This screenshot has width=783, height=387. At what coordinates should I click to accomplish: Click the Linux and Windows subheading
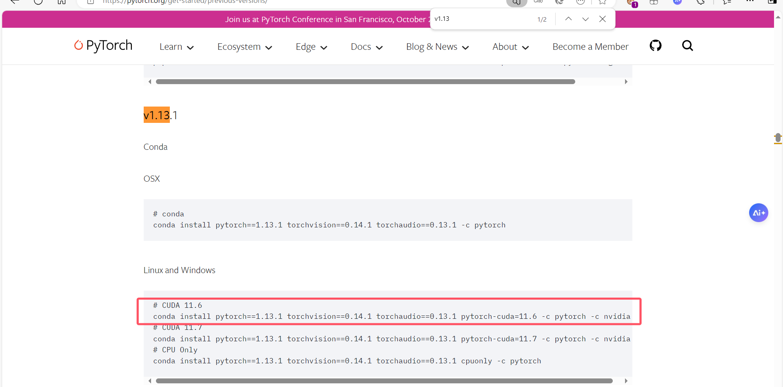point(179,270)
